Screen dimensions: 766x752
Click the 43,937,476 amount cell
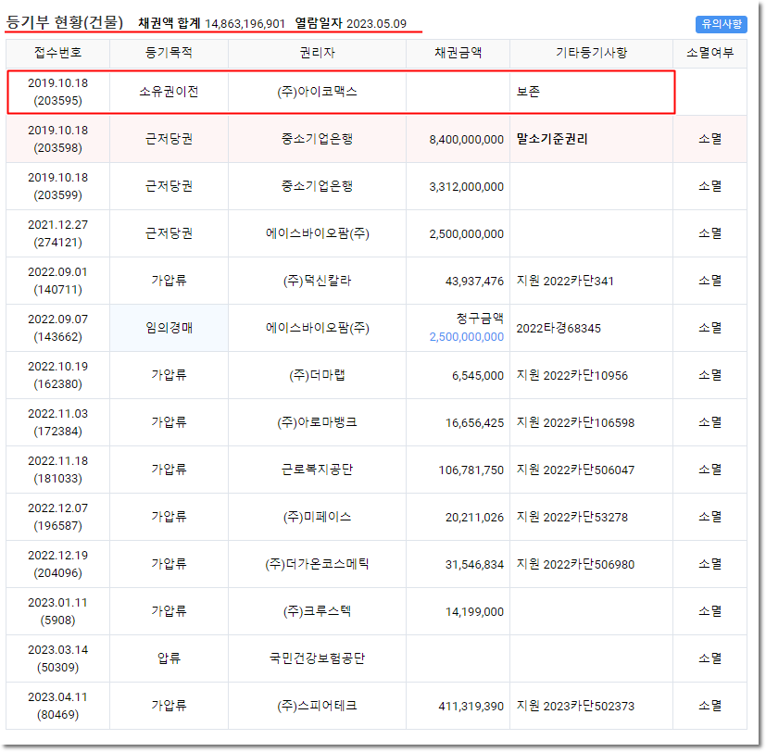click(x=458, y=281)
